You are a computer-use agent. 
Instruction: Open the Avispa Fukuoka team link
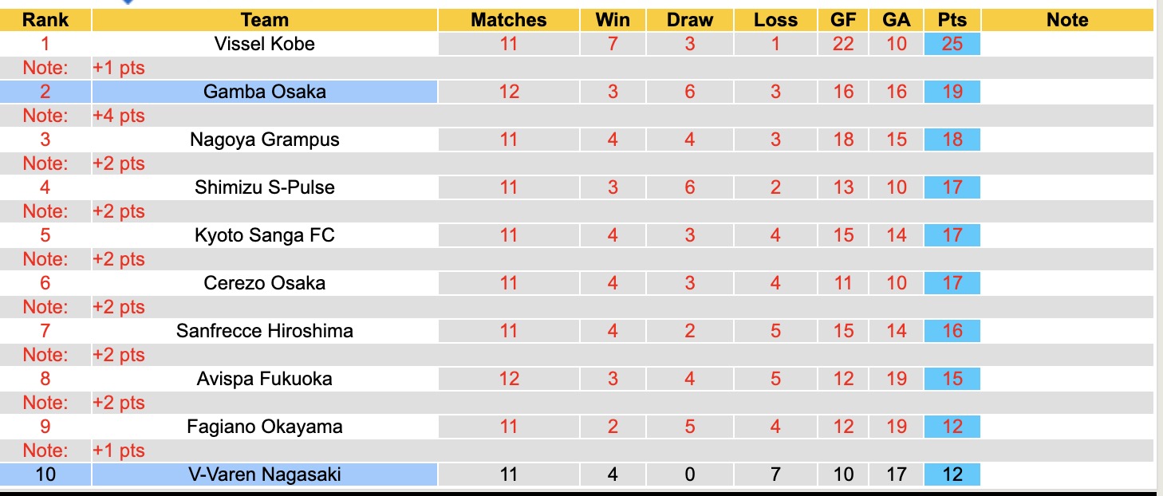(265, 379)
